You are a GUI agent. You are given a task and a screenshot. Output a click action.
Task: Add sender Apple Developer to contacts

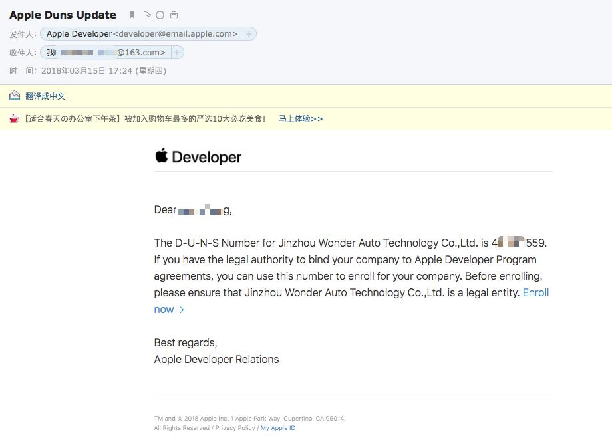tap(249, 34)
